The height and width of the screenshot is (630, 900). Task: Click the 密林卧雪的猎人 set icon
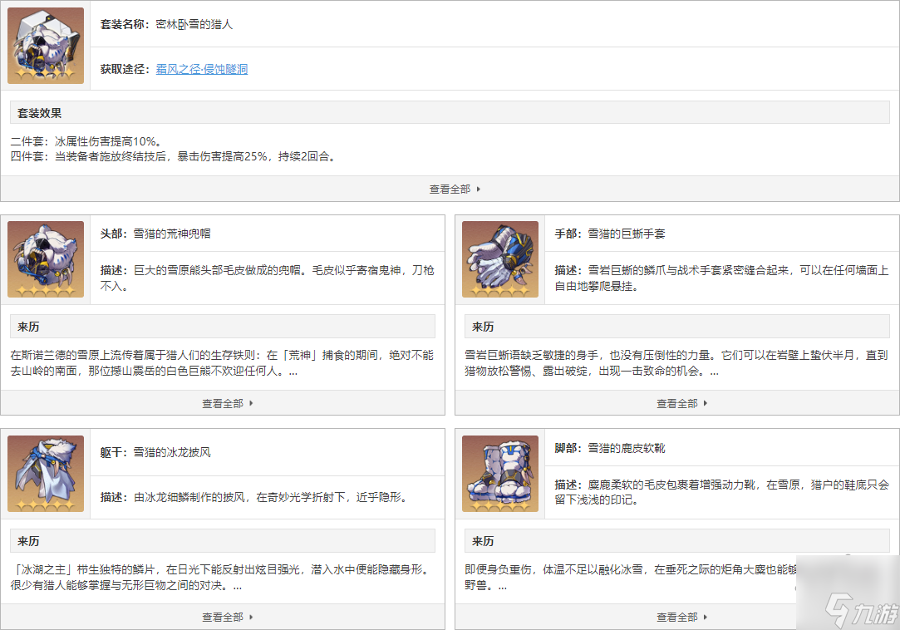pos(46,46)
